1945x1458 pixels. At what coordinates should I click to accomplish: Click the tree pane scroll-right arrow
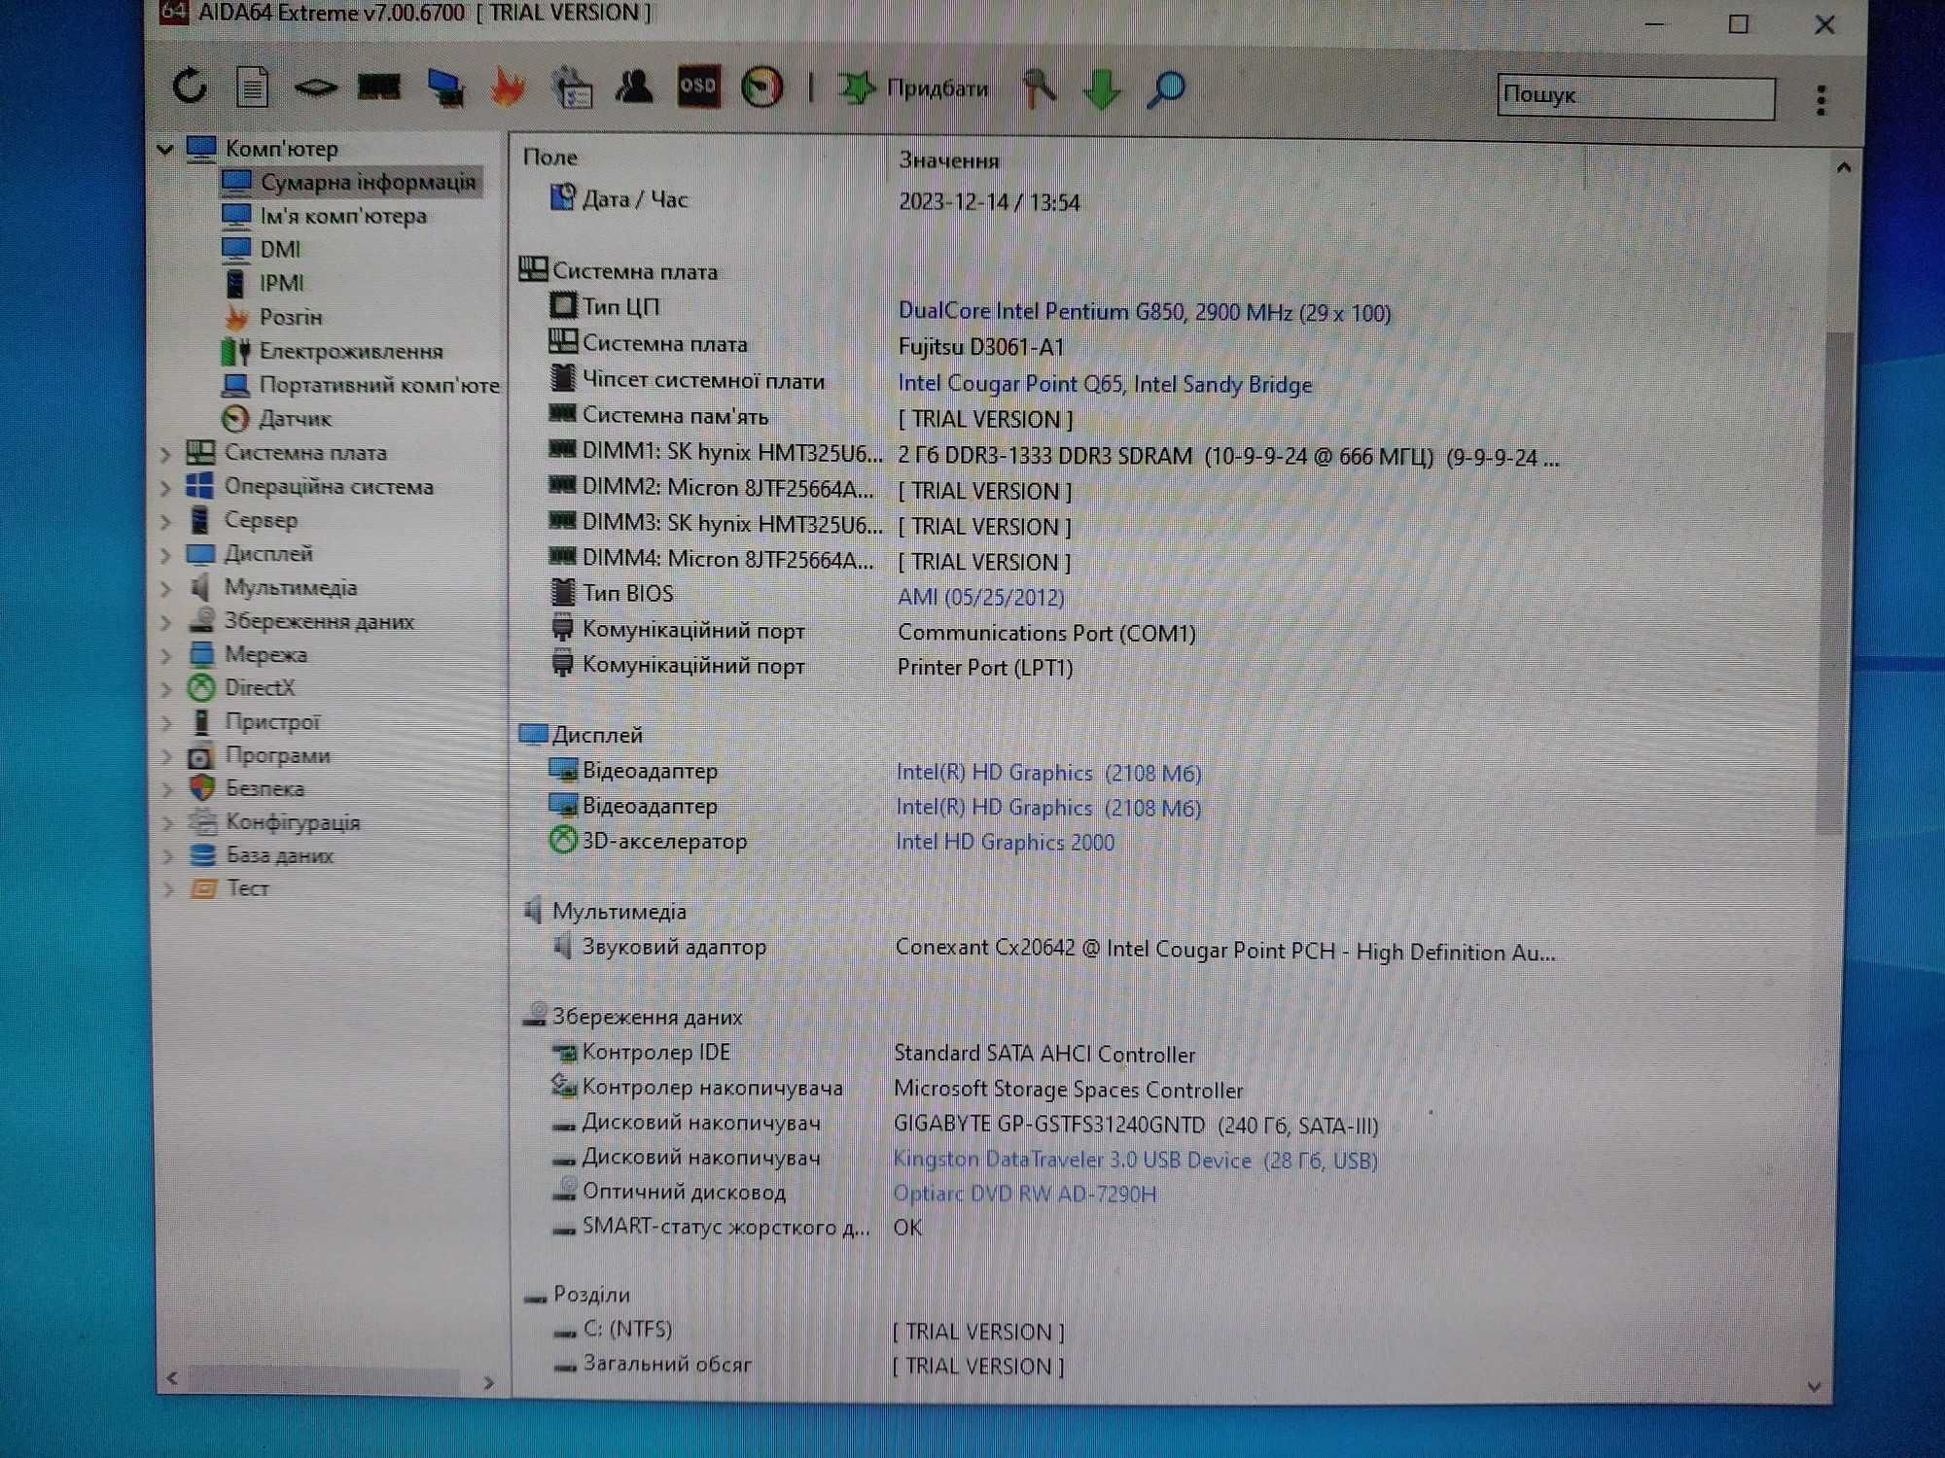point(489,1382)
